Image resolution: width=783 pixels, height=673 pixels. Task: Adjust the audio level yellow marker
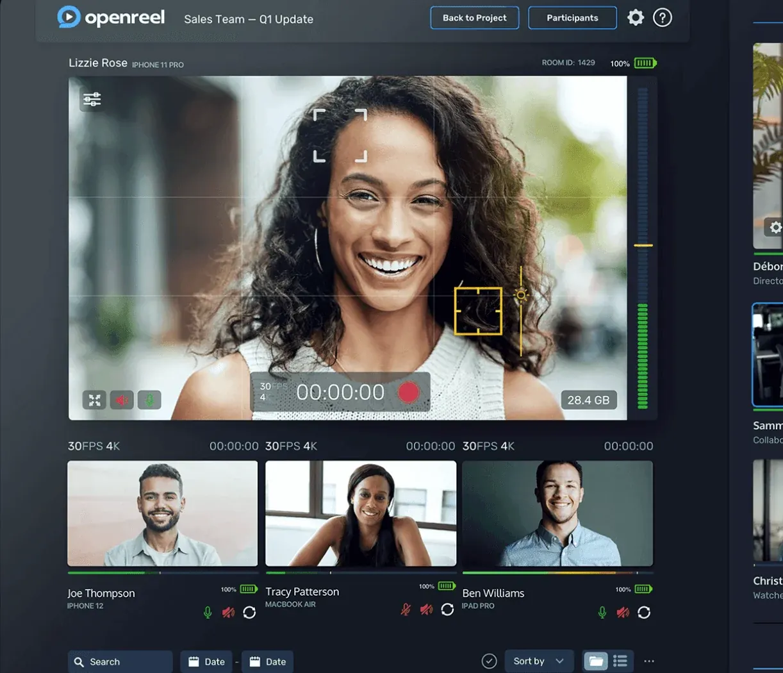643,245
